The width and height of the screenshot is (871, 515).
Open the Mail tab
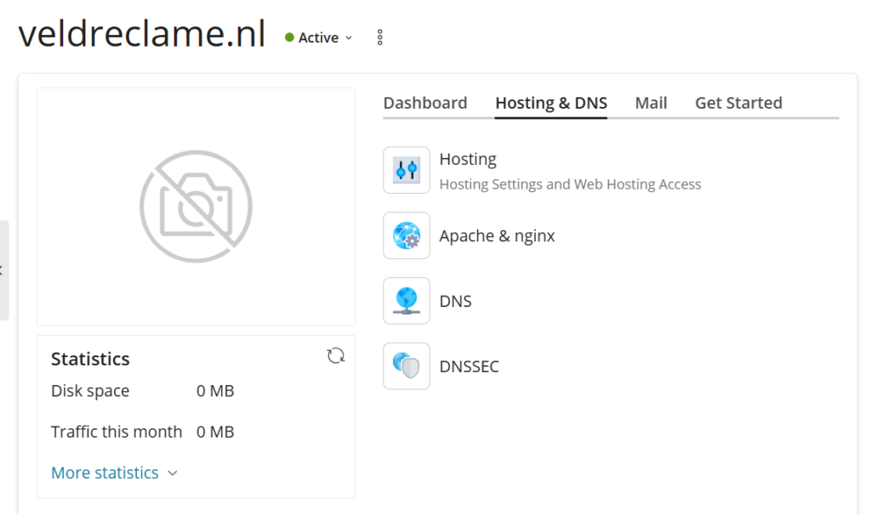click(651, 103)
